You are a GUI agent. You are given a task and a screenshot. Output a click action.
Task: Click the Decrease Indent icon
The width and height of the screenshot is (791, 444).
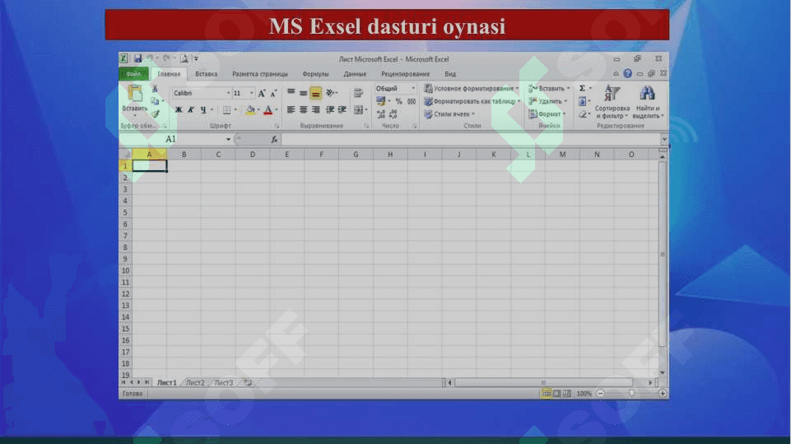[x=330, y=109]
